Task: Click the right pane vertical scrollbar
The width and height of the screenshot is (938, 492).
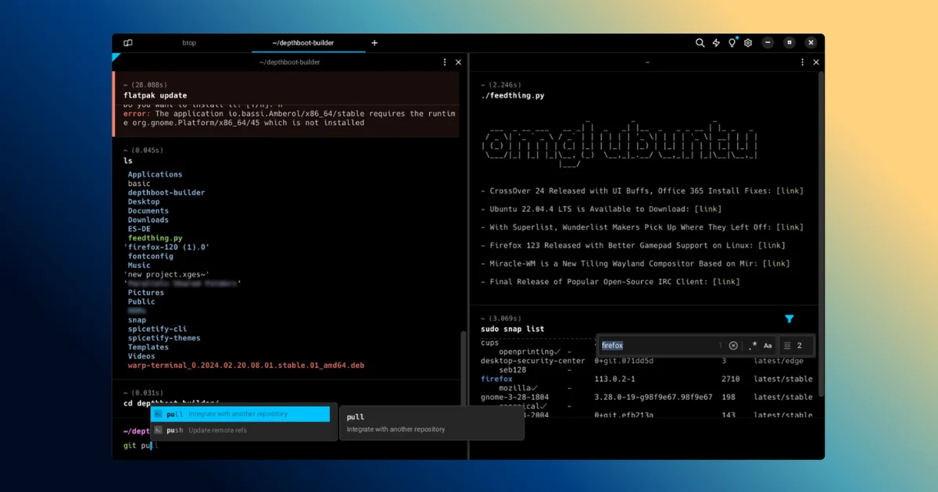Action: 821,234
